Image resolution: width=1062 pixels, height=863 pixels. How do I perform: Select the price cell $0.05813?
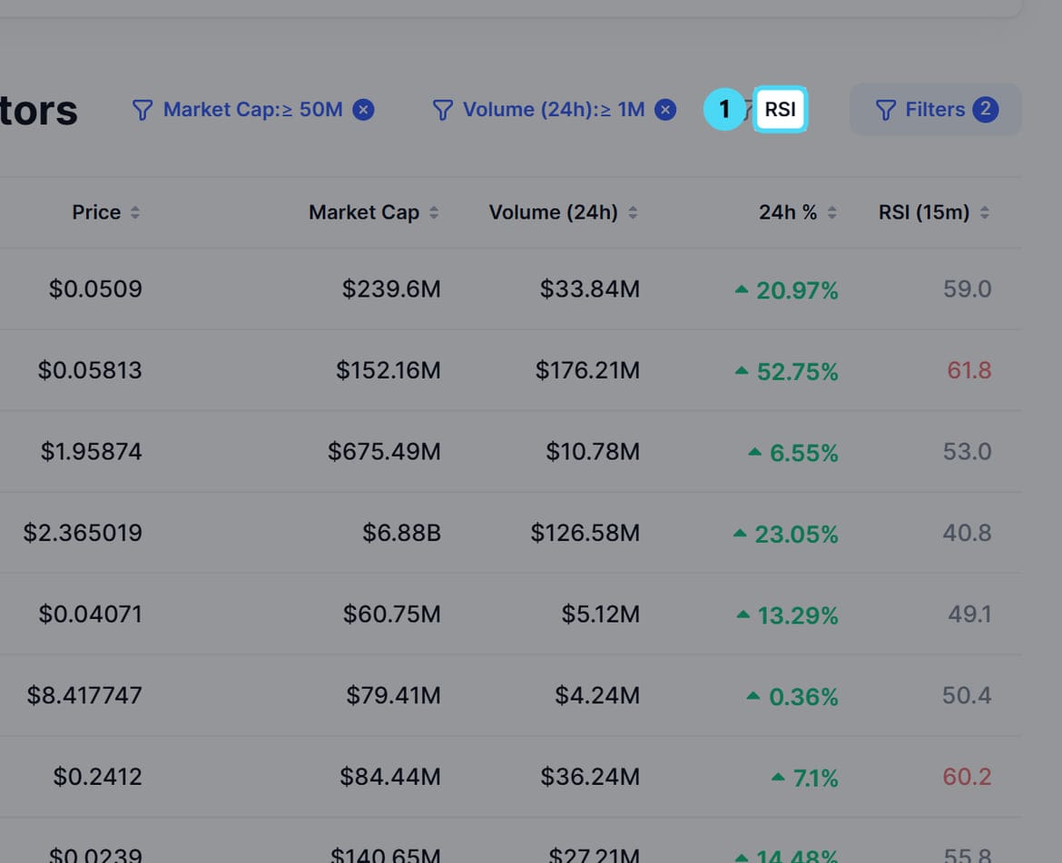pos(90,370)
